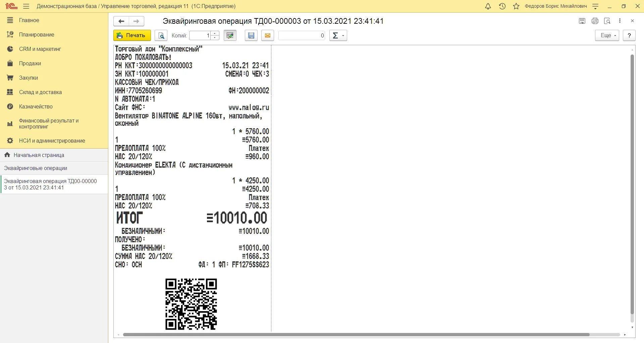Open print preview icon next to Печать
This screenshot has height=343, width=644.
[161, 35]
